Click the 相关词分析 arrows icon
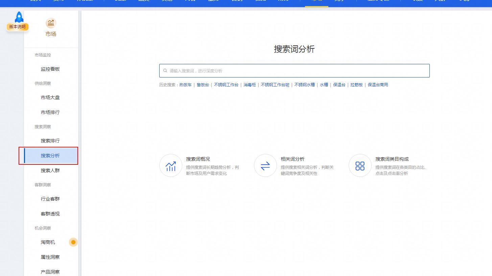The height and width of the screenshot is (276, 492). (265, 165)
